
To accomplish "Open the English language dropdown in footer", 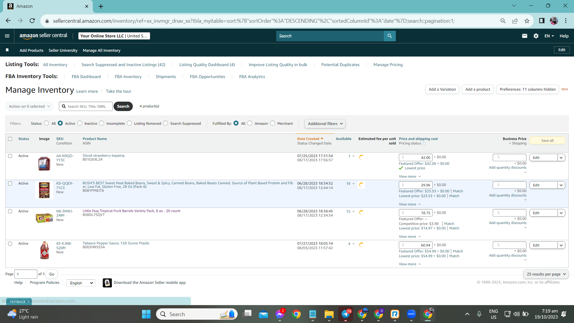I will point(81,283).
